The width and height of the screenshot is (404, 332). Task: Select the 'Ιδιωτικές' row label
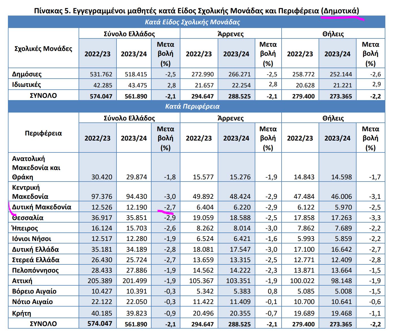tap(27, 85)
